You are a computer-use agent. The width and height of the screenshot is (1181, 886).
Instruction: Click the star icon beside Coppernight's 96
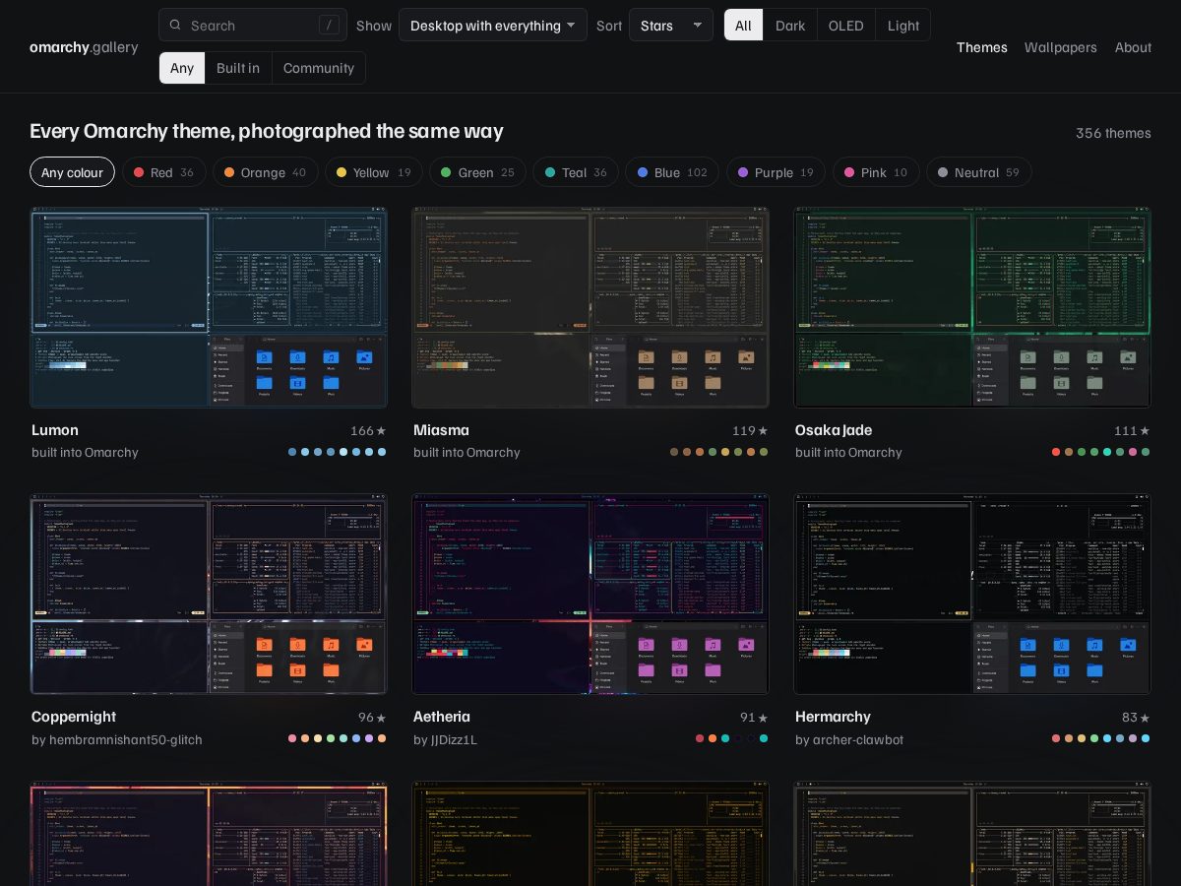[x=381, y=718]
